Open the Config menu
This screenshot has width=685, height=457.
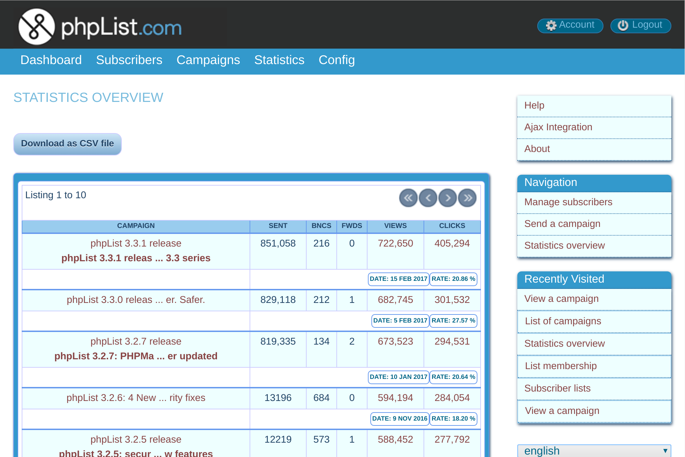[x=337, y=60]
